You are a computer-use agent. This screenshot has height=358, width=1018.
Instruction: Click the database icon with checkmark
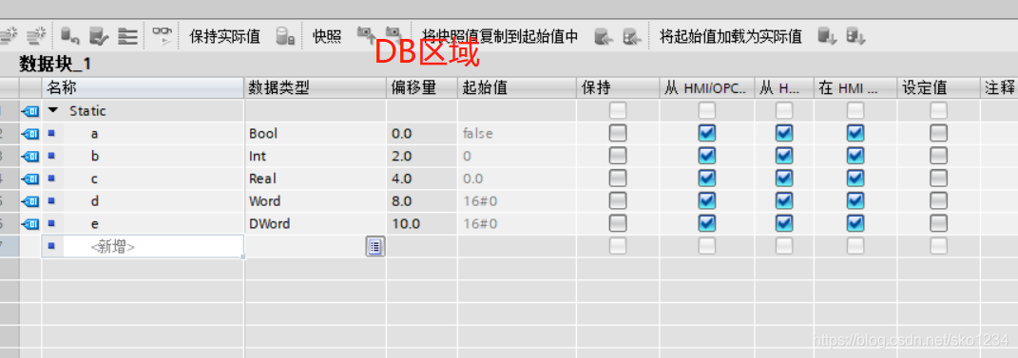(x=98, y=36)
